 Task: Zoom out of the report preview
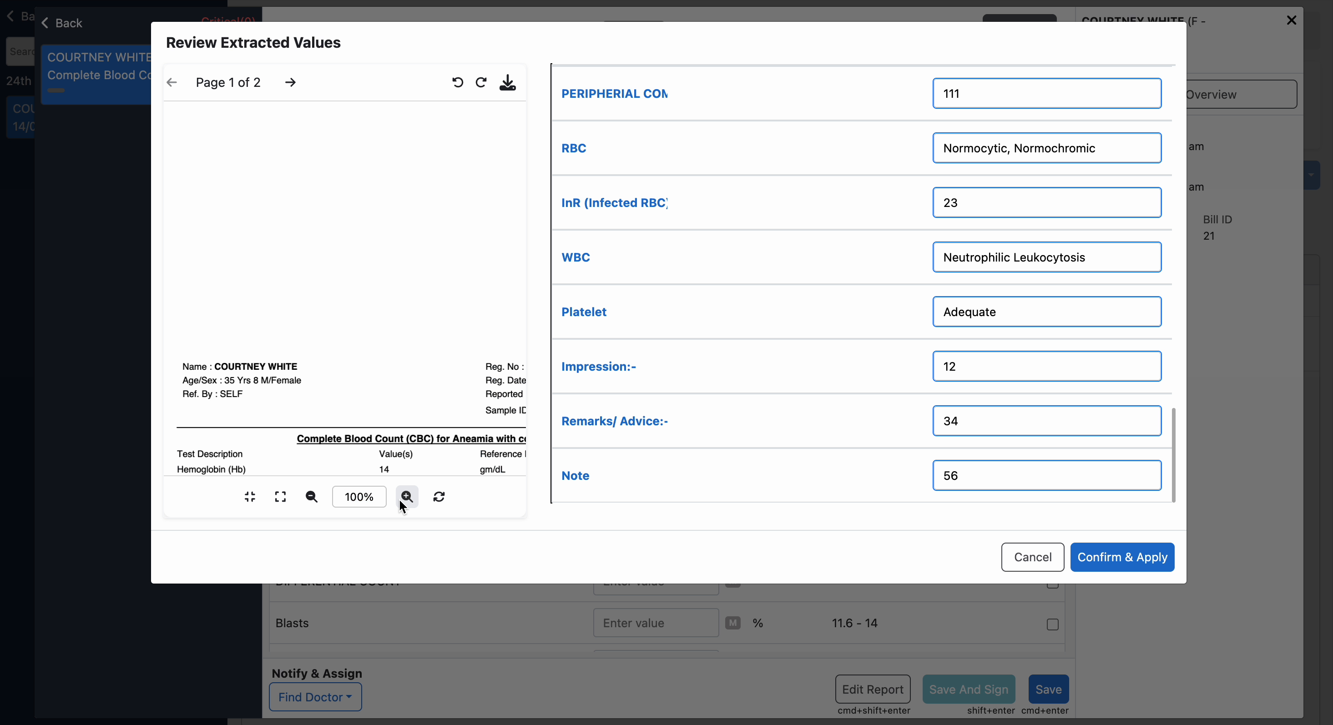tap(311, 497)
